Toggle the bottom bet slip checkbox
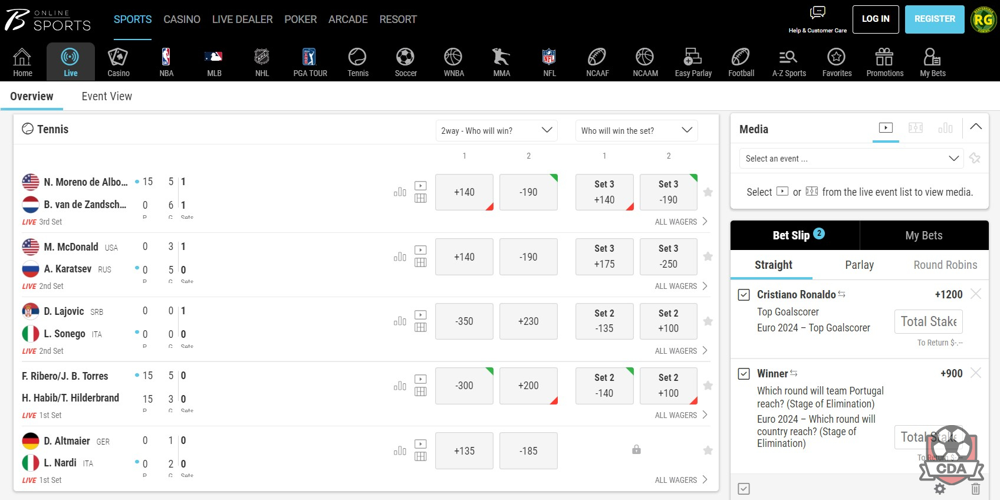Image resolution: width=1000 pixels, height=500 pixels. click(x=744, y=489)
